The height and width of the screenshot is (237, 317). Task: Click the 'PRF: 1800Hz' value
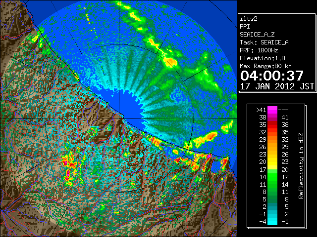tap(259, 50)
